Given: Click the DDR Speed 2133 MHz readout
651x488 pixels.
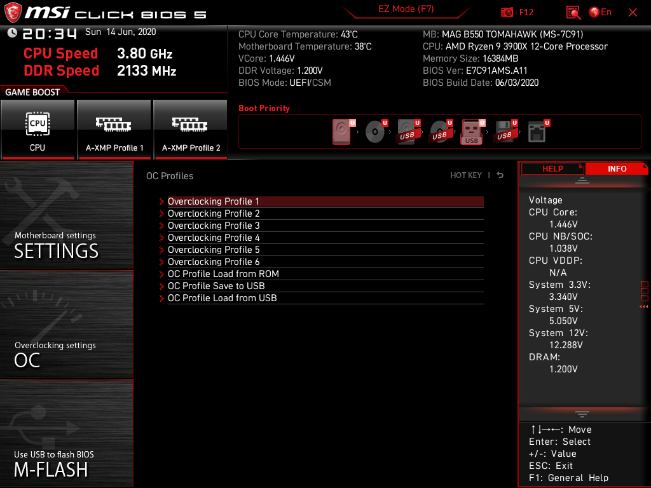Looking at the screenshot, I should point(100,71).
